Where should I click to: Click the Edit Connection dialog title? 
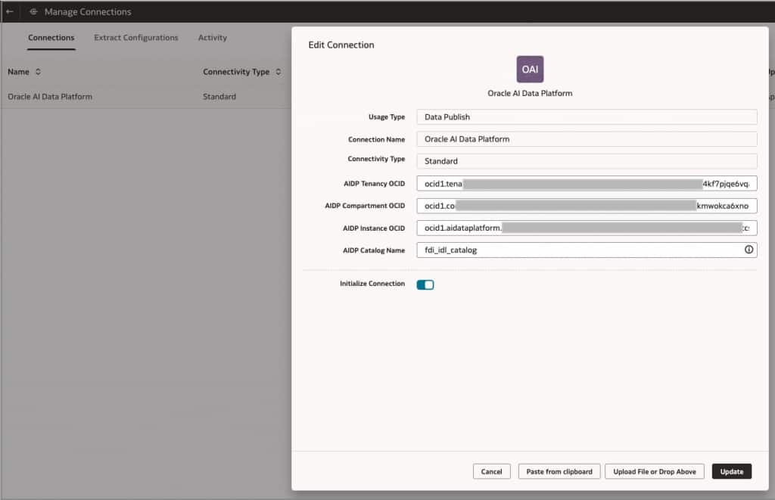coord(341,45)
